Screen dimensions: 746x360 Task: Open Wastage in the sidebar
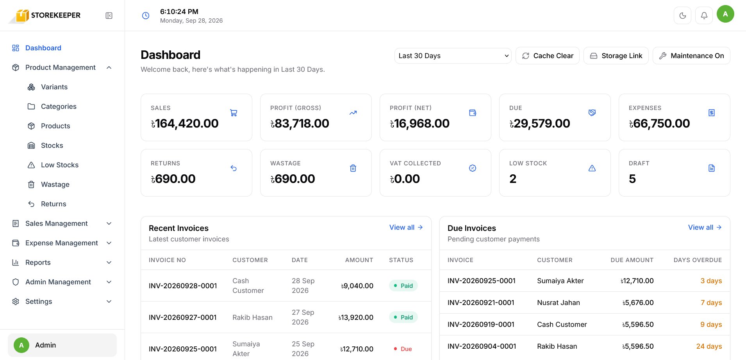pyautogui.click(x=70, y=184)
